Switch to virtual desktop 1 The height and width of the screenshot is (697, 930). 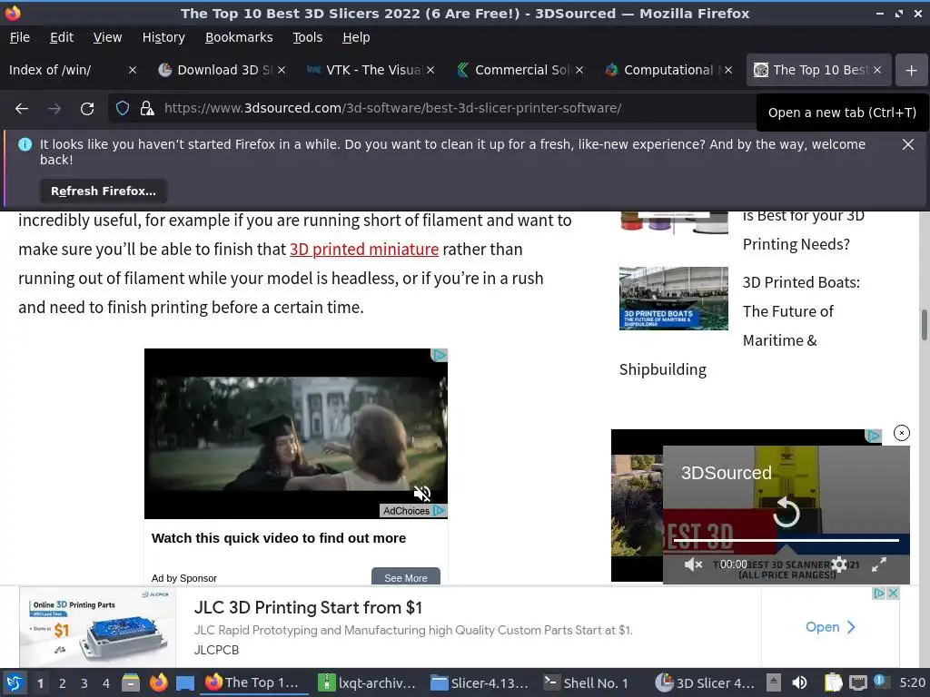point(40,683)
